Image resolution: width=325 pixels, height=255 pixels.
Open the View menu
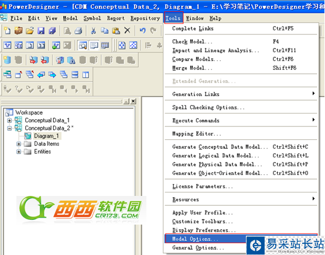(52, 18)
